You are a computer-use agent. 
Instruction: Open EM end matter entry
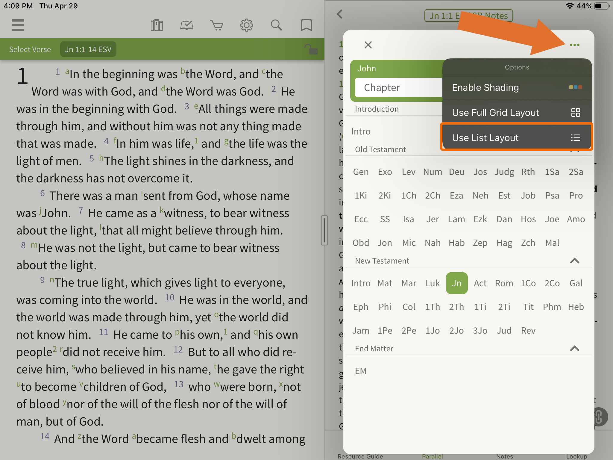pyautogui.click(x=361, y=371)
